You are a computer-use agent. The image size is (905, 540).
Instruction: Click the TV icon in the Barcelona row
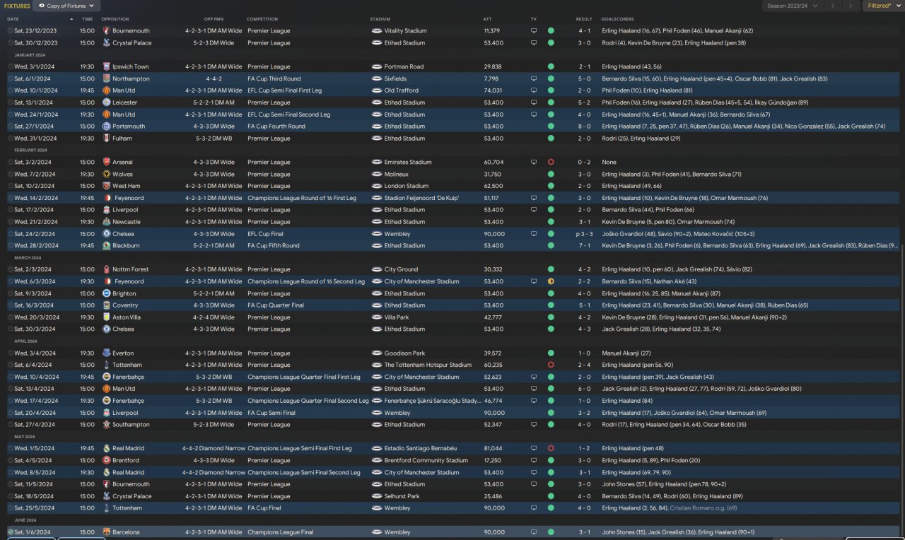tap(534, 532)
